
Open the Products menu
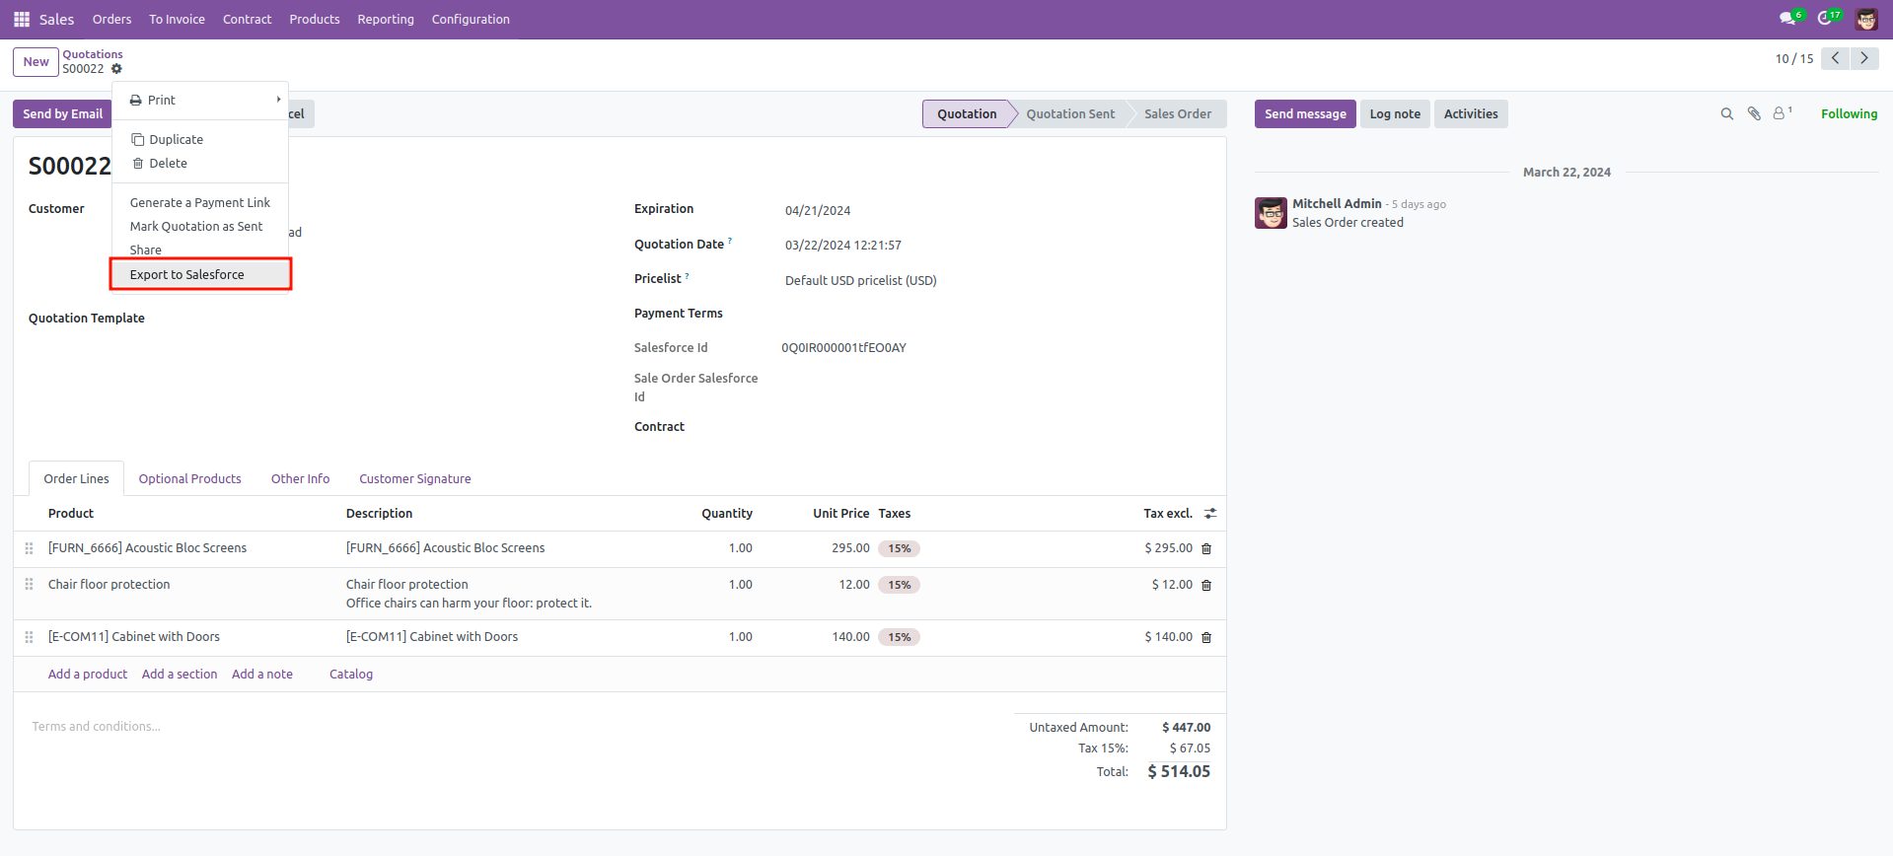[315, 19]
